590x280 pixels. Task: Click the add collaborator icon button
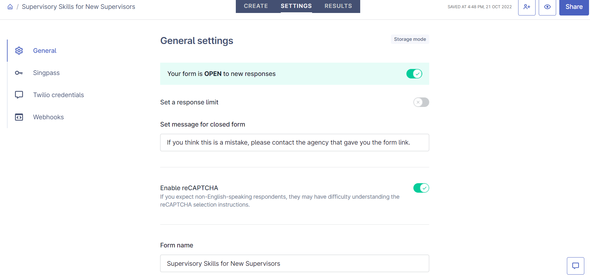527,7
